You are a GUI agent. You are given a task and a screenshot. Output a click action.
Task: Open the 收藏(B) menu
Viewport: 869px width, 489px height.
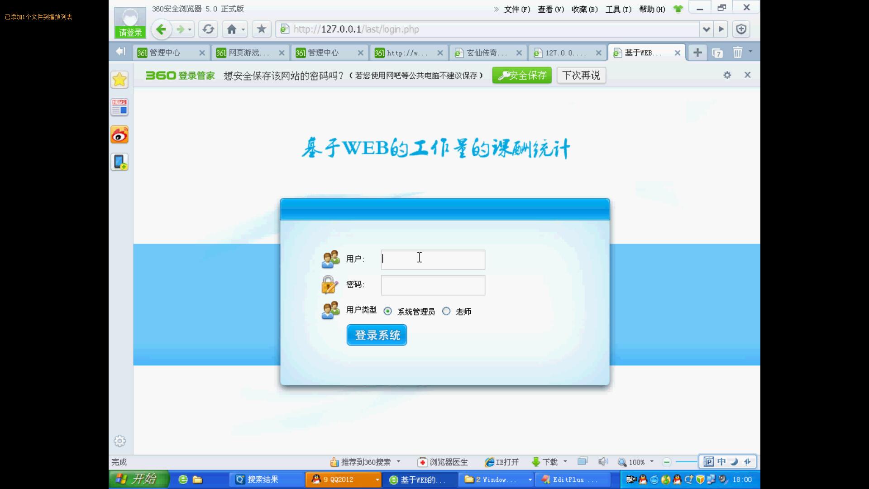click(x=584, y=10)
